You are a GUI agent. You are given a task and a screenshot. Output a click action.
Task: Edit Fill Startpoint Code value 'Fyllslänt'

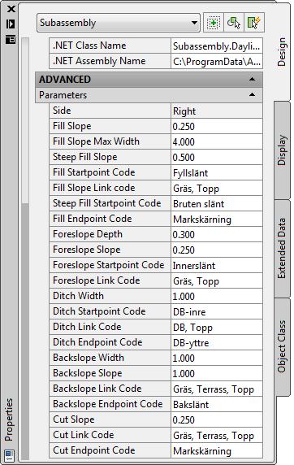pos(217,172)
